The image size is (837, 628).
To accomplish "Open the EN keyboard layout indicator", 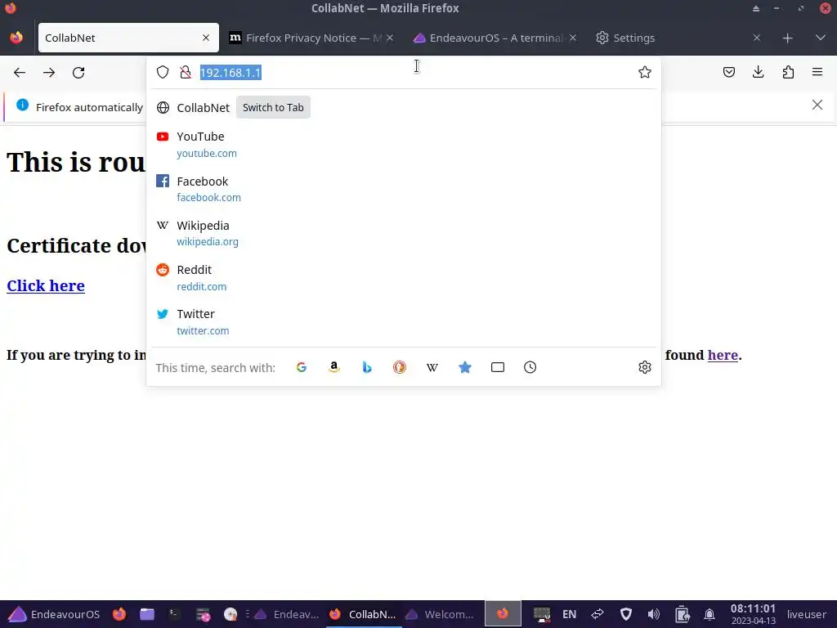I will click(x=569, y=614).
